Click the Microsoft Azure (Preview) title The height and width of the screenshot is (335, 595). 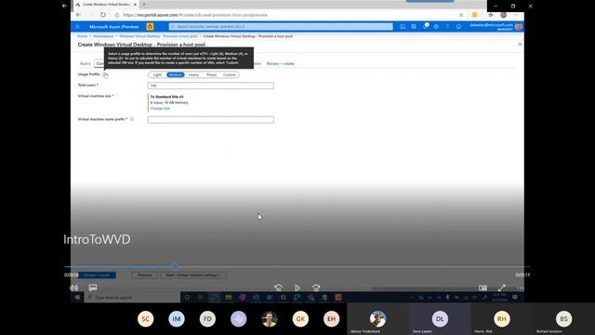click(x=113, y=27)
